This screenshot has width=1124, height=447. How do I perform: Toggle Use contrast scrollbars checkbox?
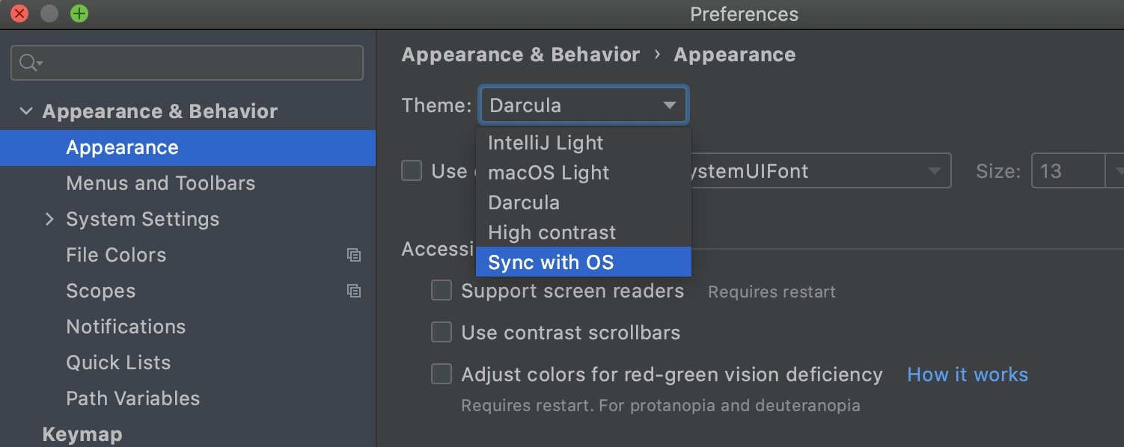(x=442, y=332)
